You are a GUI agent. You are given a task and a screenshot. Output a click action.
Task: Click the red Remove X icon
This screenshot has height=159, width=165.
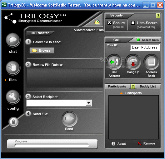[x=140, y=143]
